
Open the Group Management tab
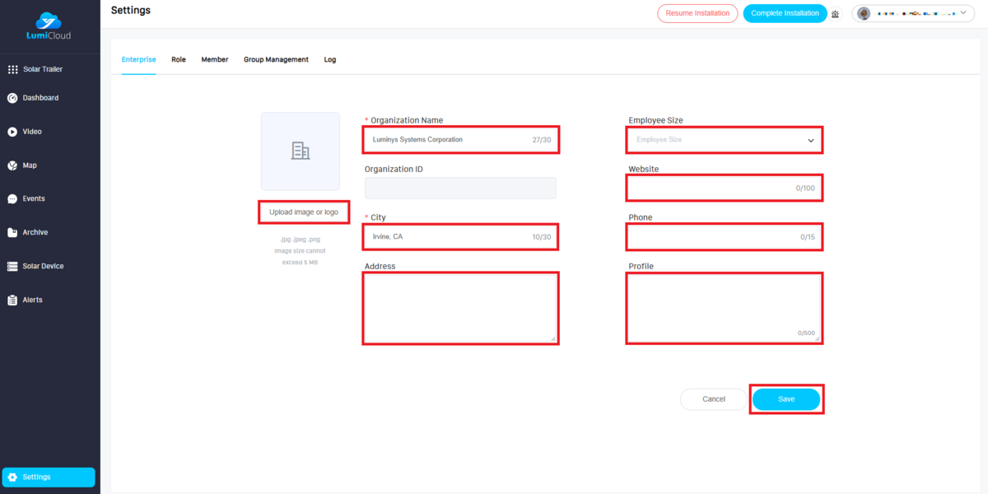tap(276, 59)
